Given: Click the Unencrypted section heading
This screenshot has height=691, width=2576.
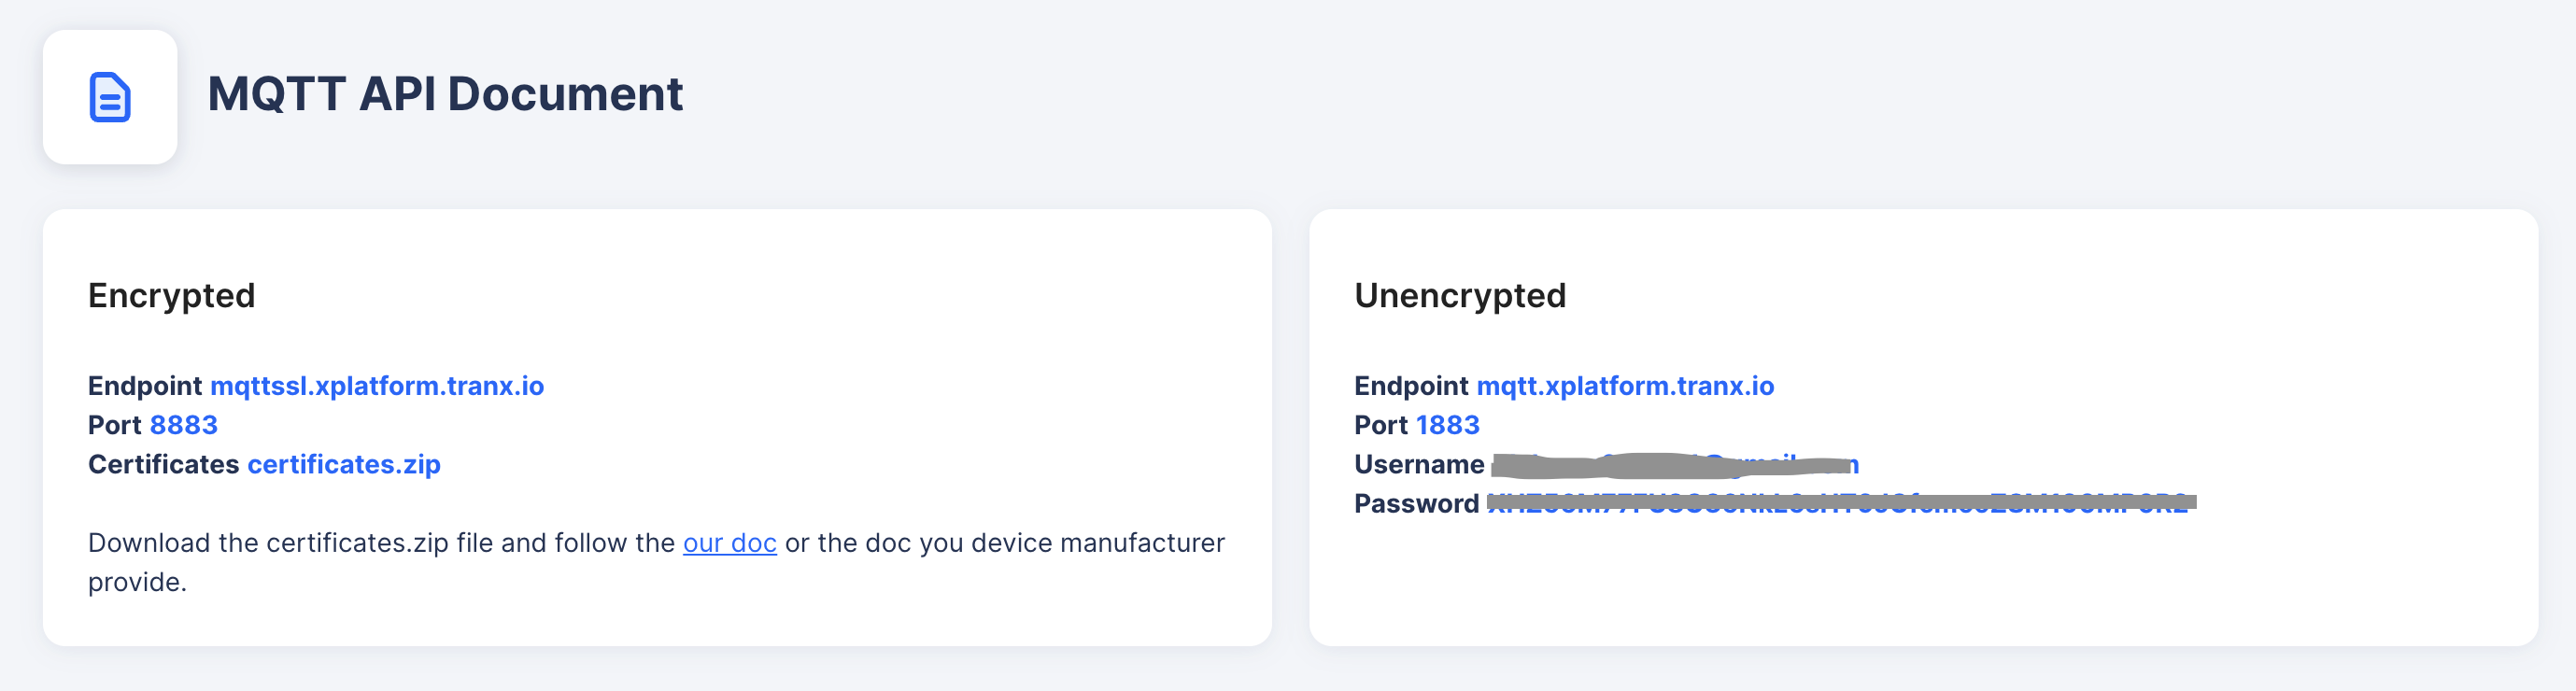Looking at the screenshot, I should click(x=1460, y=296).
